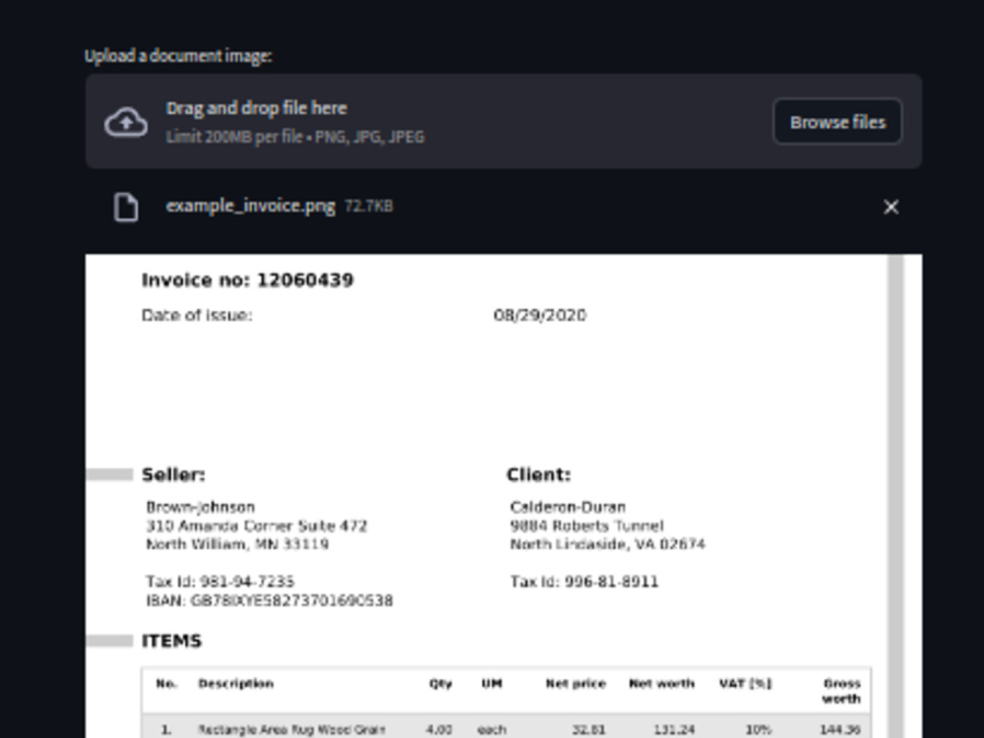984x738 pixels.
Task: Click the 'Rectangle Area Rug Wood Grain' item
Action: tap(291, 730)
